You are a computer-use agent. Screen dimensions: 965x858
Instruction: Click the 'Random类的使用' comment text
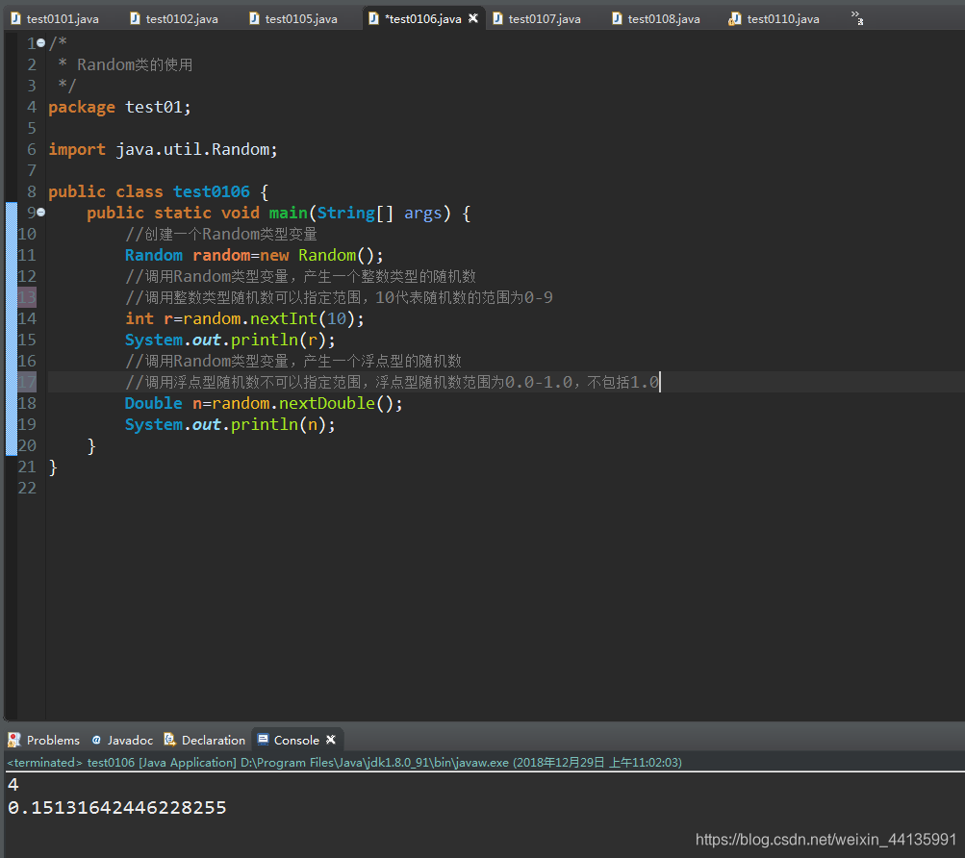(134, 64)
